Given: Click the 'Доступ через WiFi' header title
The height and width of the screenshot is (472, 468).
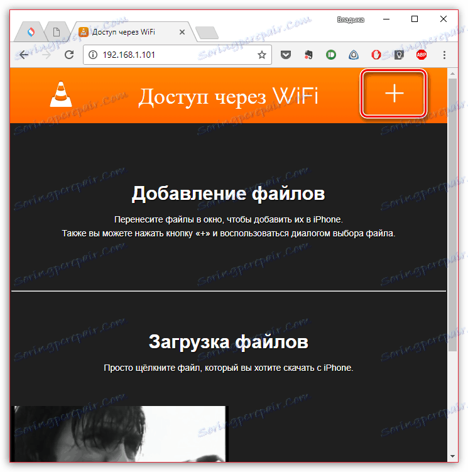Looking at the screenshot, I should pyautogui.click(x=228, y=97).
